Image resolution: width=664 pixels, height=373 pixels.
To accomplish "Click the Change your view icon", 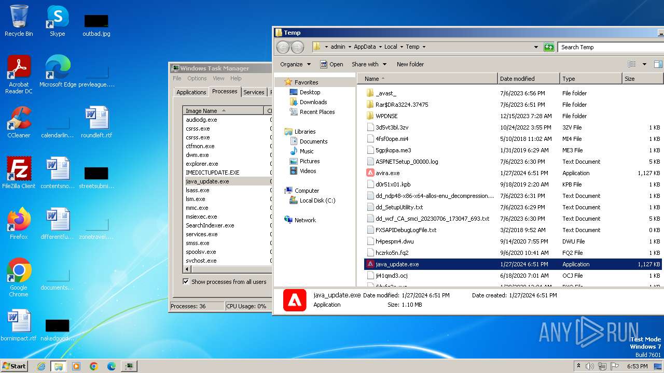I will [631, 64].
